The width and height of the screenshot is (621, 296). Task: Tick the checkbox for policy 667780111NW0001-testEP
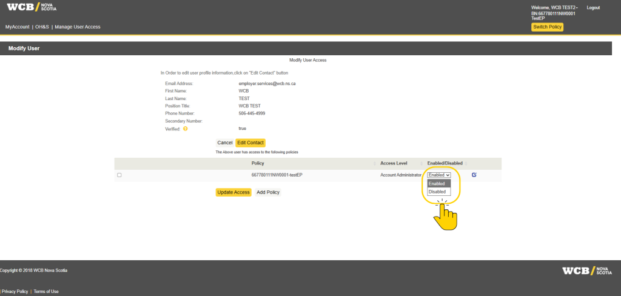[x=119, y=175]
